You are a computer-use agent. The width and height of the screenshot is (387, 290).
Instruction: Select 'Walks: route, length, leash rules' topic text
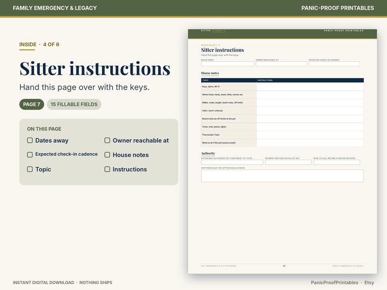[222, 103]
